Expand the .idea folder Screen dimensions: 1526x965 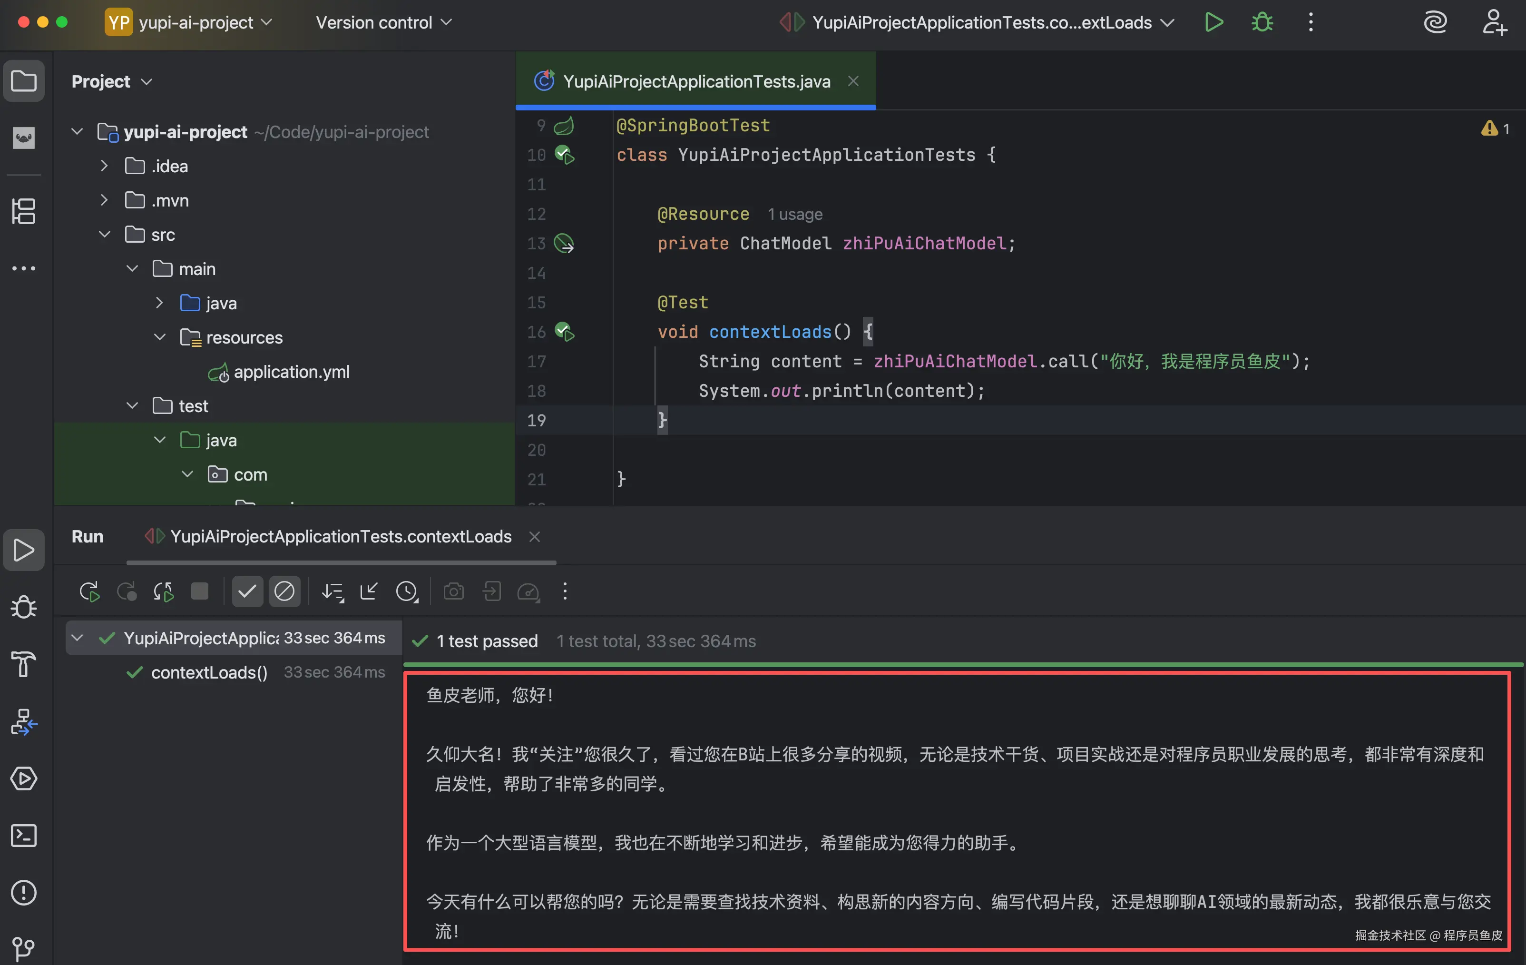(x=105, y=166)
